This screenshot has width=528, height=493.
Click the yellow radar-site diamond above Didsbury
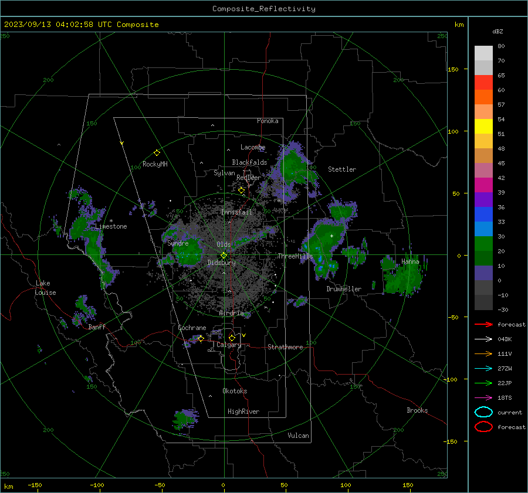224,256
